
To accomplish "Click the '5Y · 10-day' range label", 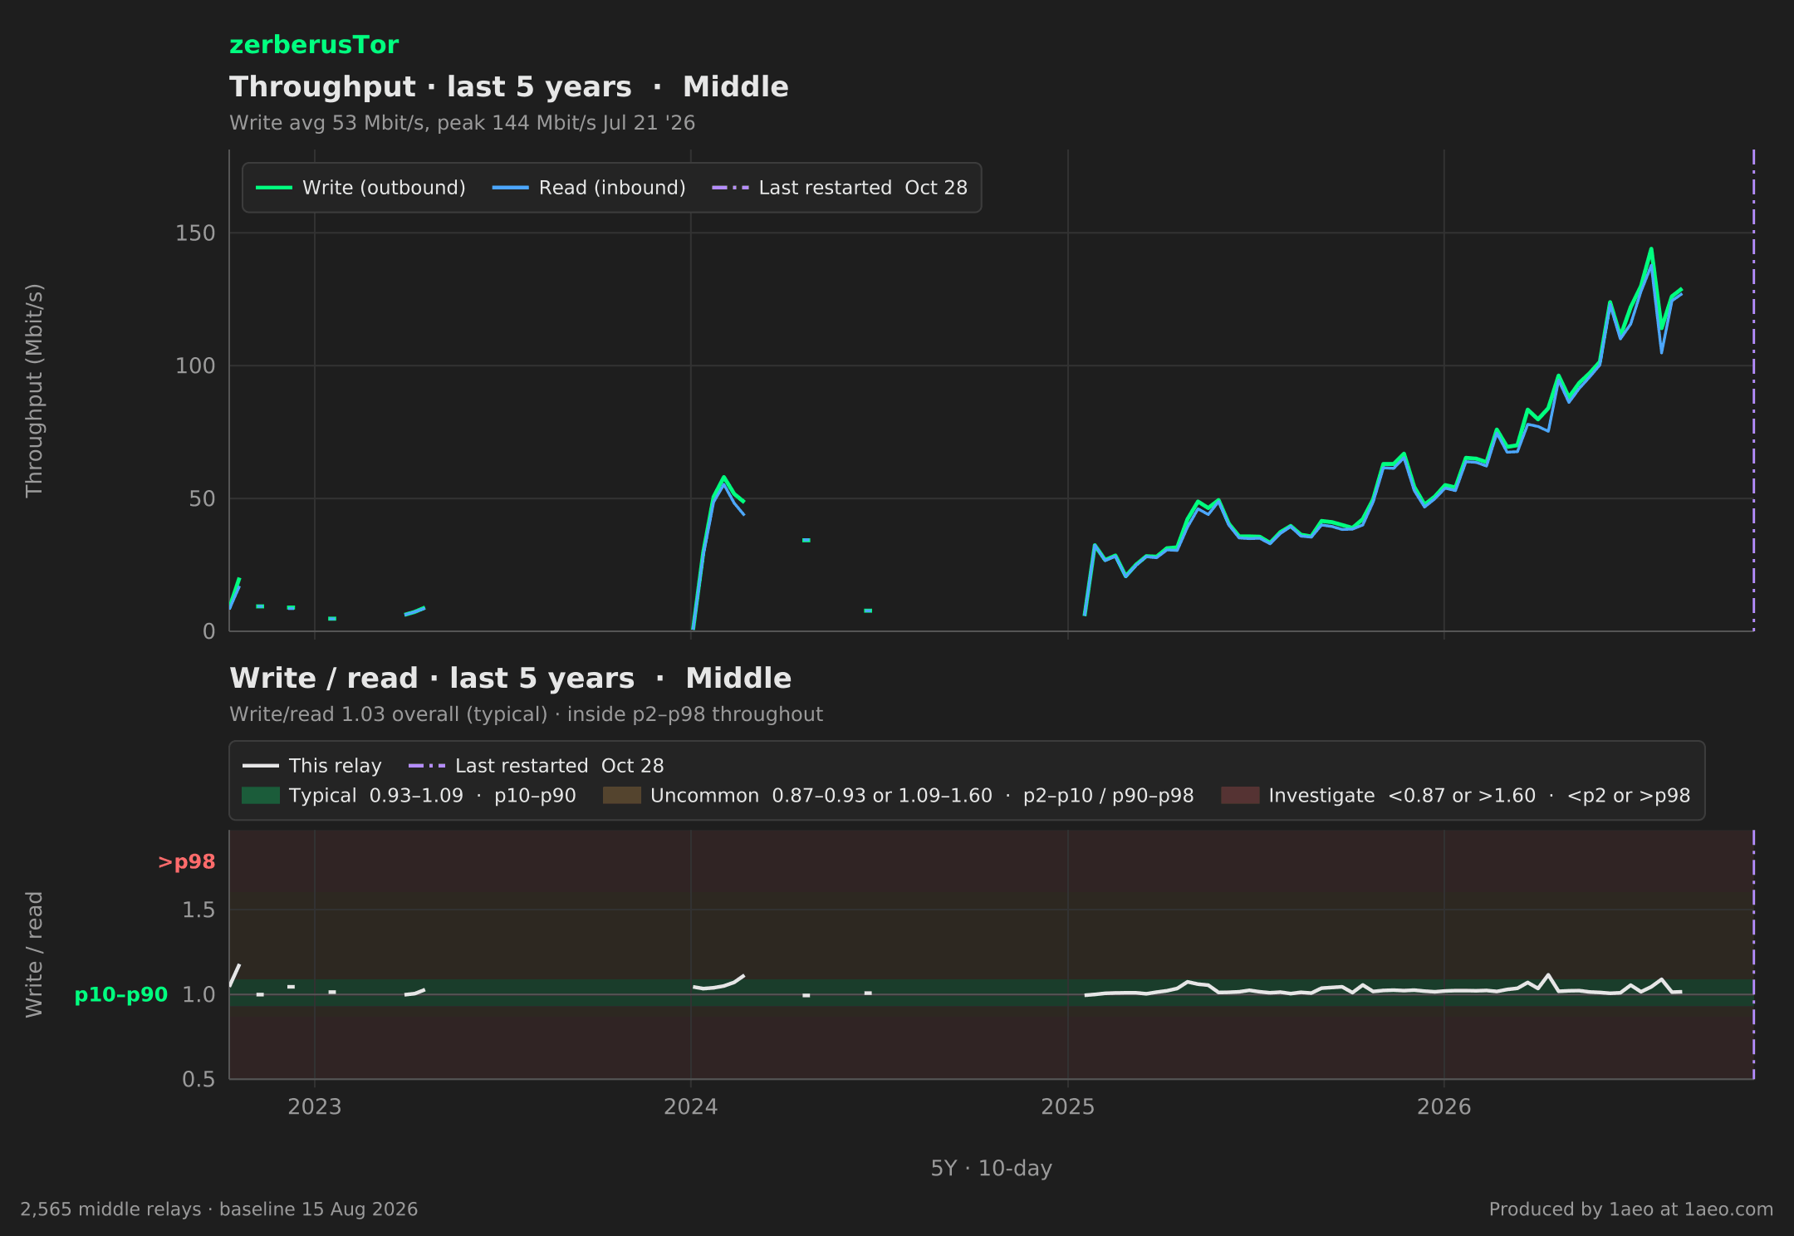I will [x=992, y=1169].
